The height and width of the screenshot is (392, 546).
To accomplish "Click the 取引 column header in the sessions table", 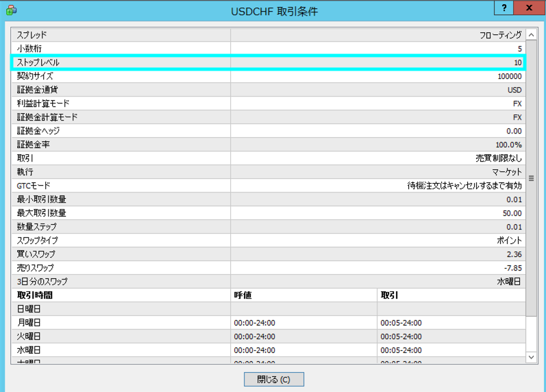I will (389, 295).
